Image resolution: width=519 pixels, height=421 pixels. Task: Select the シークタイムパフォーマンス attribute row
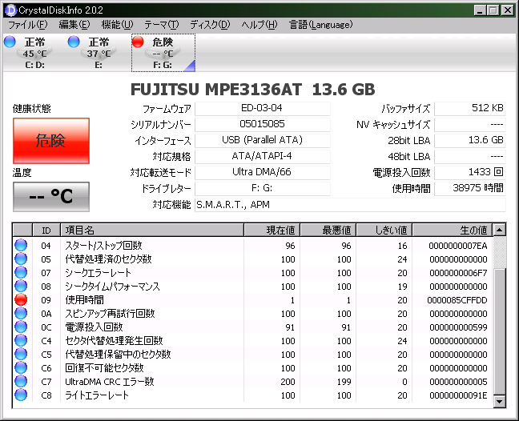pos(253,286)
